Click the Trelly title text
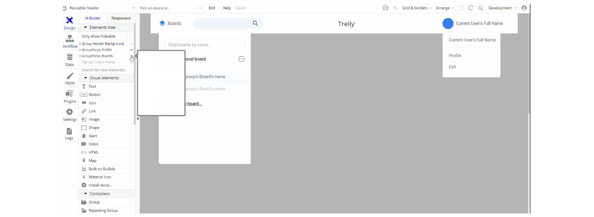The height and width of the screenshot is (217, 594). (346, 24)
